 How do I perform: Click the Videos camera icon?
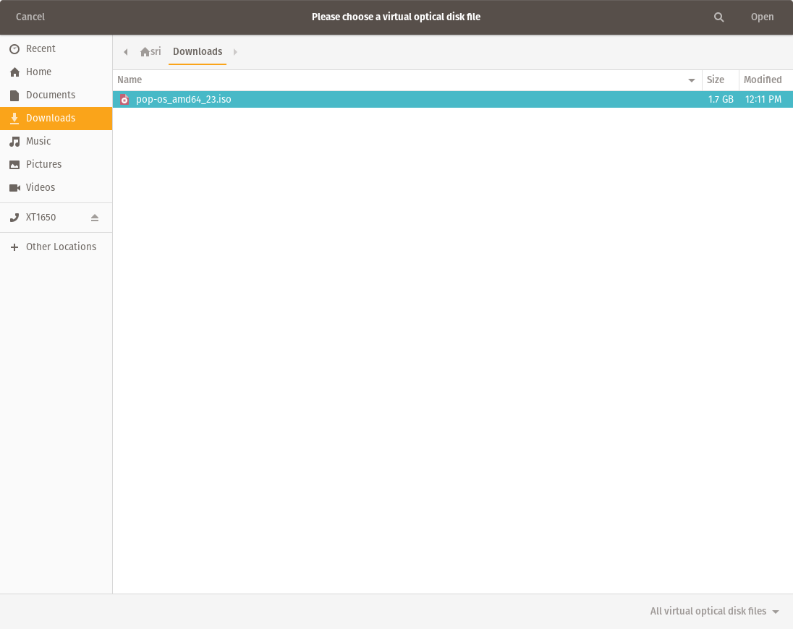coord(14,188)
